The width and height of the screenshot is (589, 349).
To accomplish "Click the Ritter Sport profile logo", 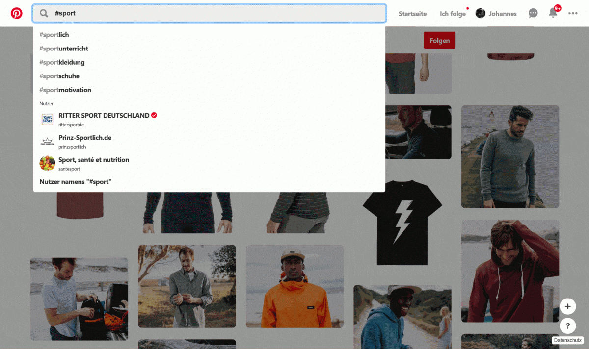I will (x=47, y=119).
